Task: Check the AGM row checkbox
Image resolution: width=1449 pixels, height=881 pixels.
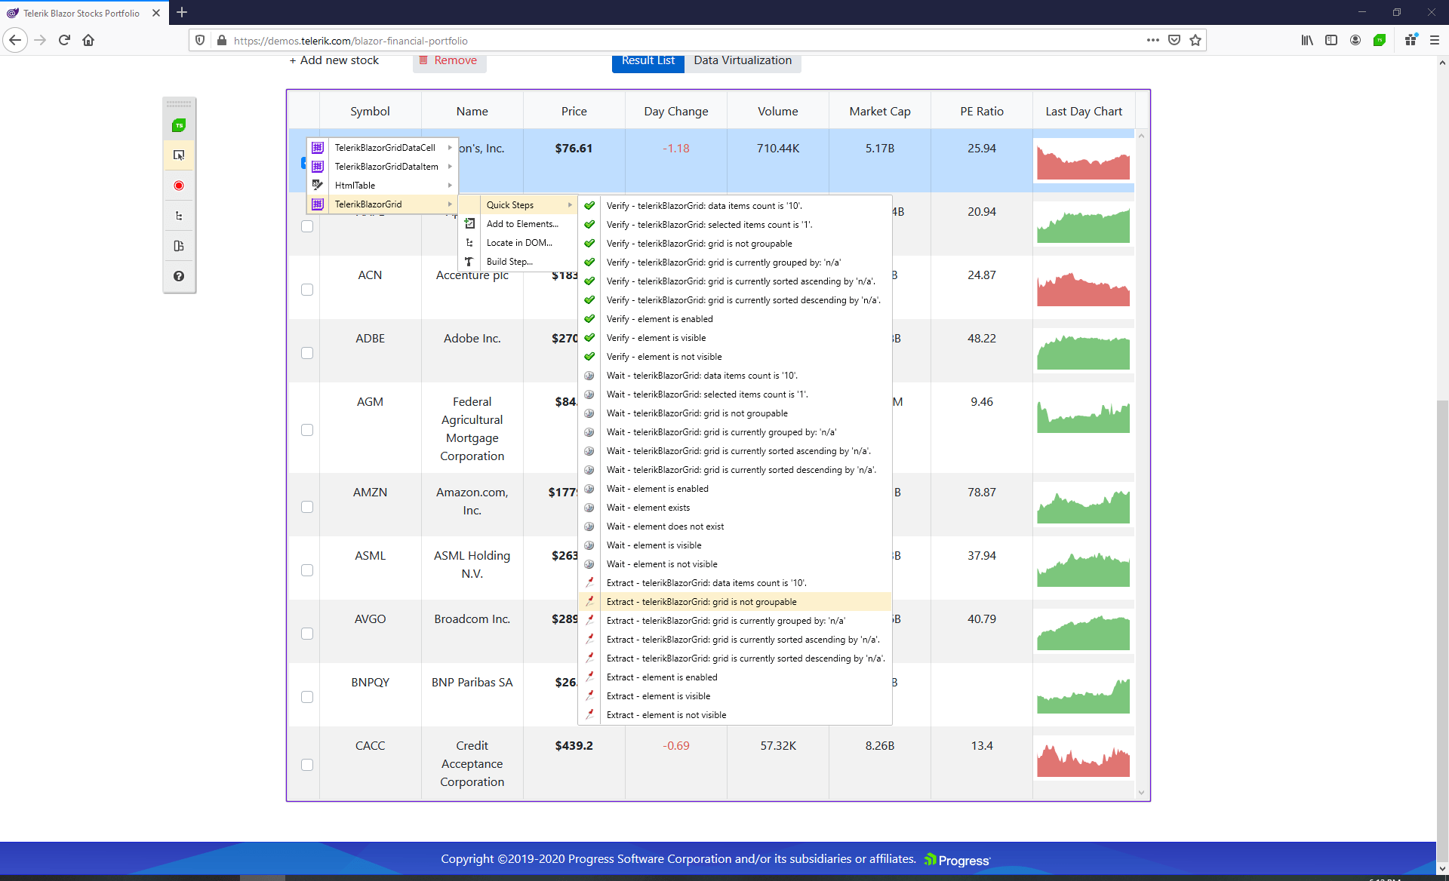Action: (x=307, y=430)
